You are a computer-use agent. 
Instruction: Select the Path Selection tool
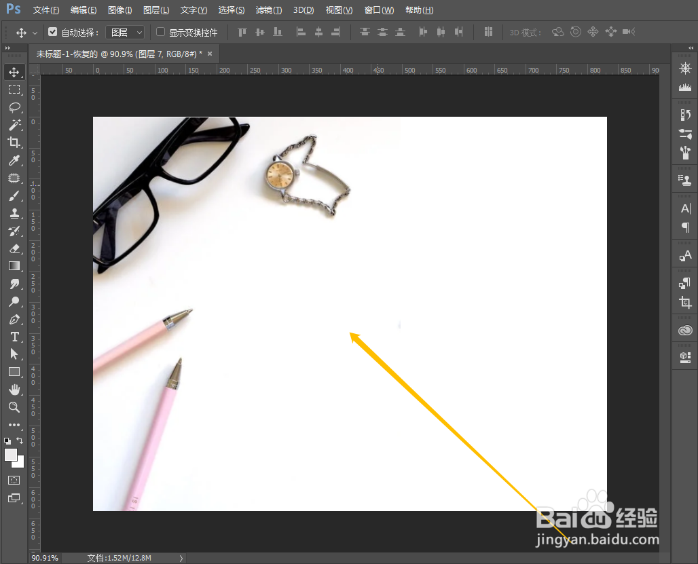tap(14, 354)
